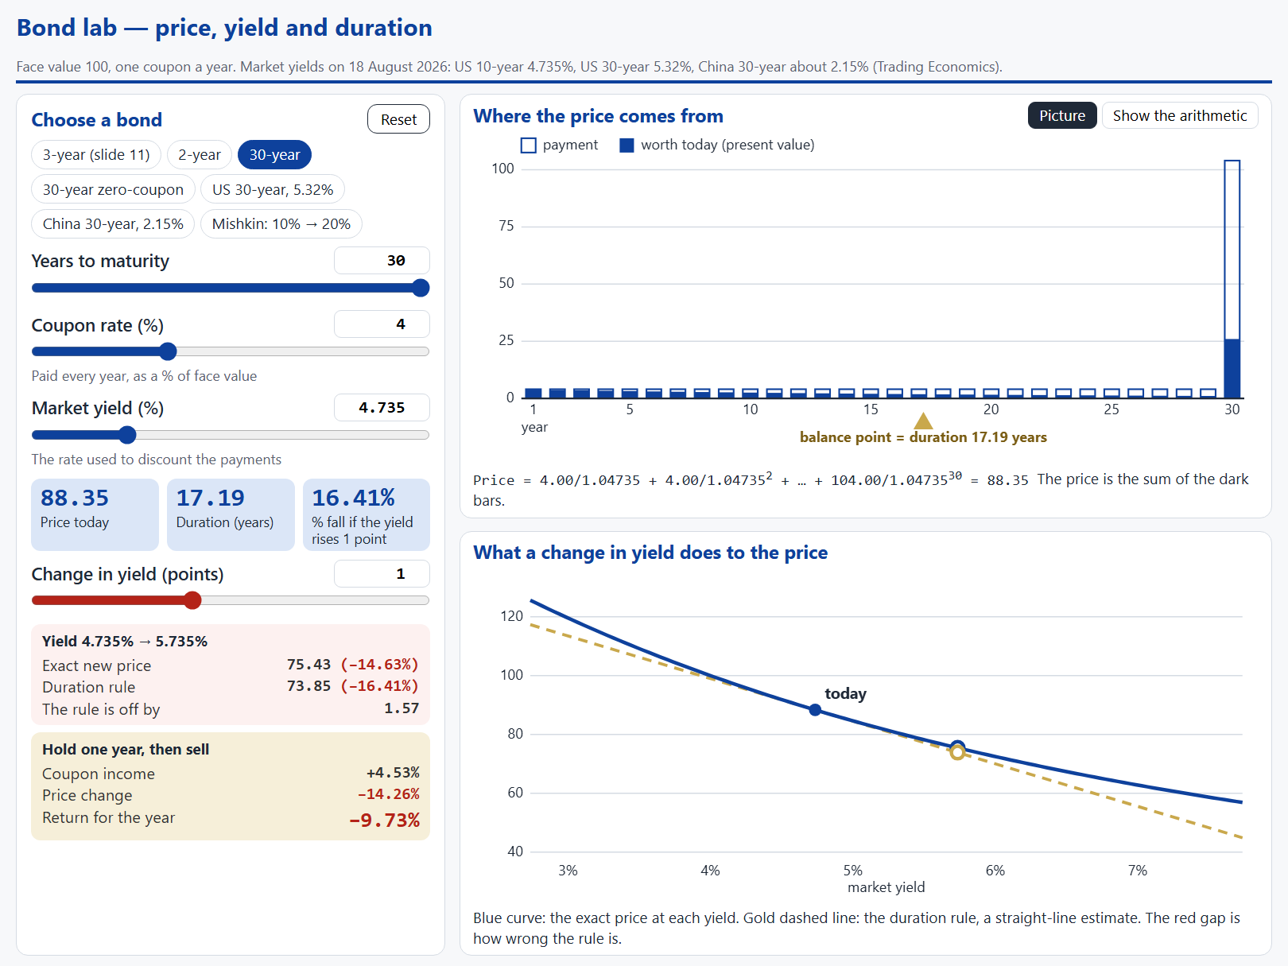This screenshot has width=1288, height=966.
Task: Click the red Change in yield slider handle
Action: coord(192,600)
